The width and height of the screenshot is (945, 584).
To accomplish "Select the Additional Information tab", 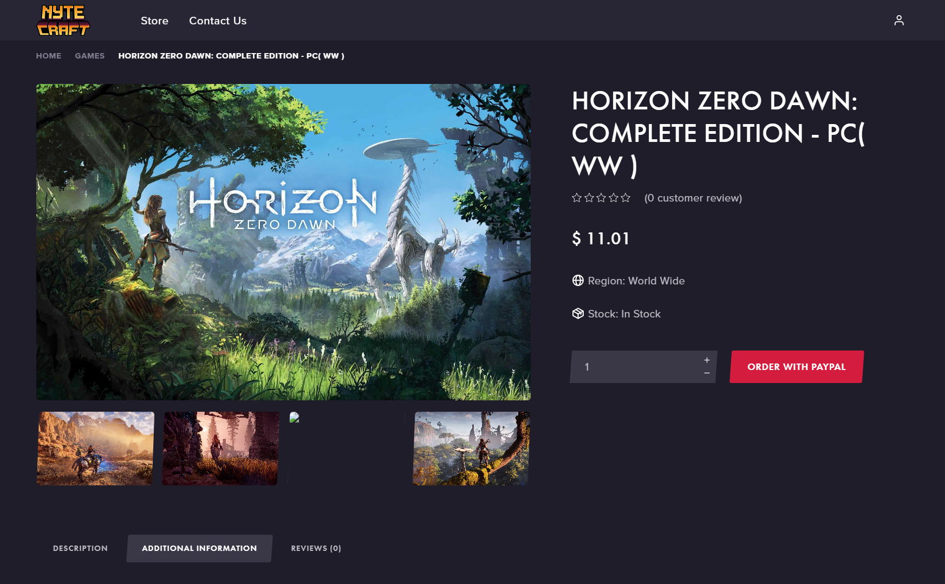I will tap(199, 548).
